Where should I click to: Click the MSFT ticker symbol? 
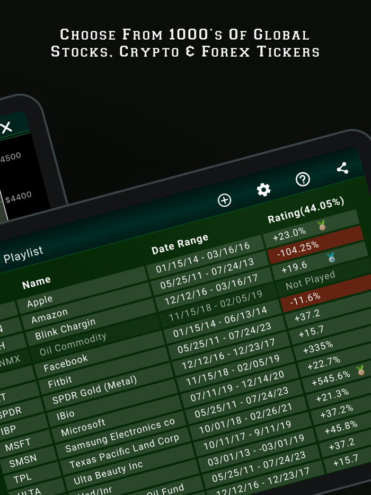pos(18,445)
